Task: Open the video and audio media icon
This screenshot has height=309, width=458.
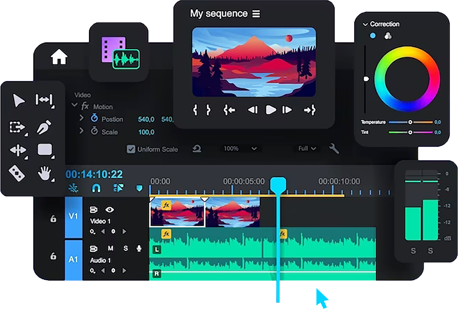Action: pos(120,53)
